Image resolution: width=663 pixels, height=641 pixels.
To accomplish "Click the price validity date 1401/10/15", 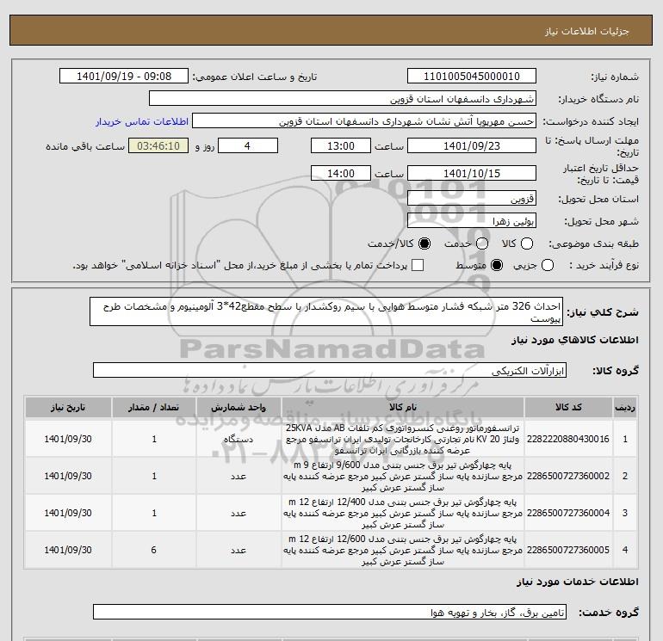I will [x=472, y=173].
